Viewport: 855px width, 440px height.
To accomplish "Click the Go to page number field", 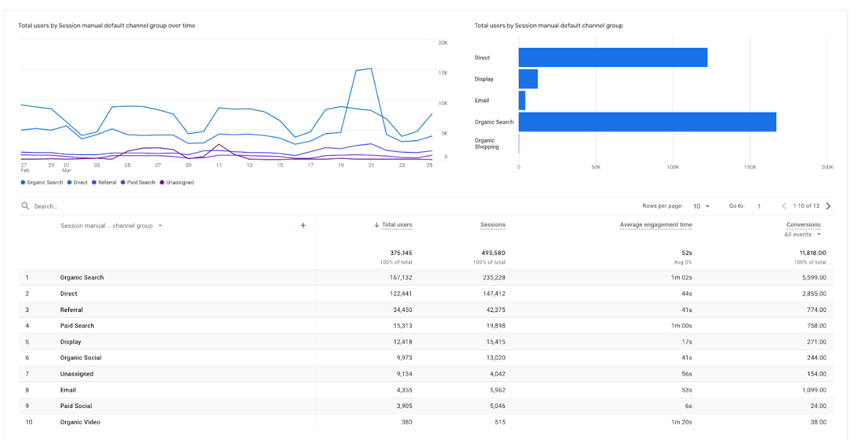I will point(759,206).
